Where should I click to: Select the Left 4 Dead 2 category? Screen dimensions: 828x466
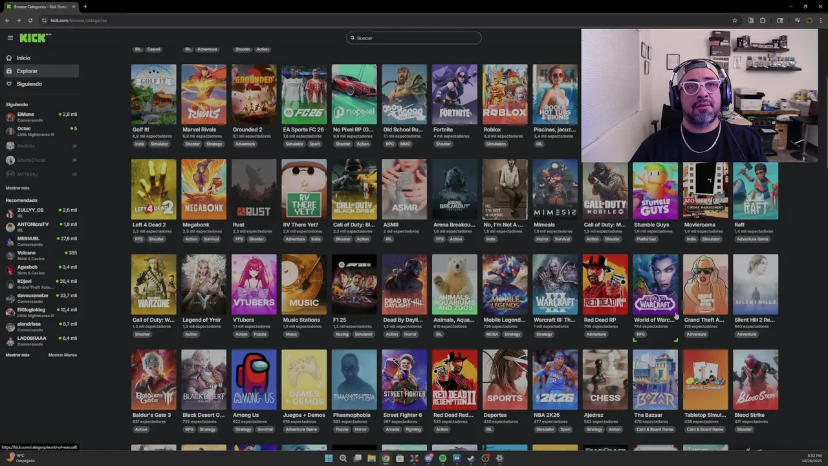pos(153,190)
